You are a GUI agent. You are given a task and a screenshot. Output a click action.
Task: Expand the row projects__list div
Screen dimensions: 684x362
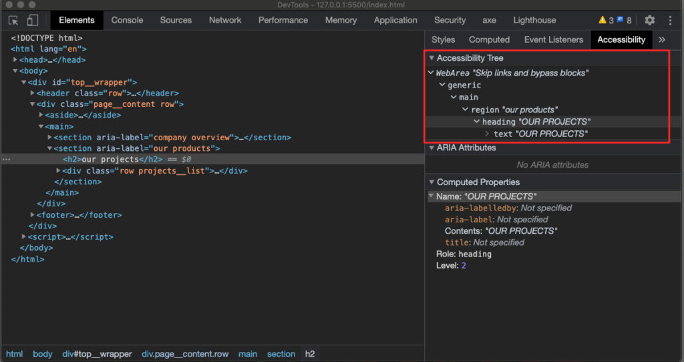[x=59, y=170]
